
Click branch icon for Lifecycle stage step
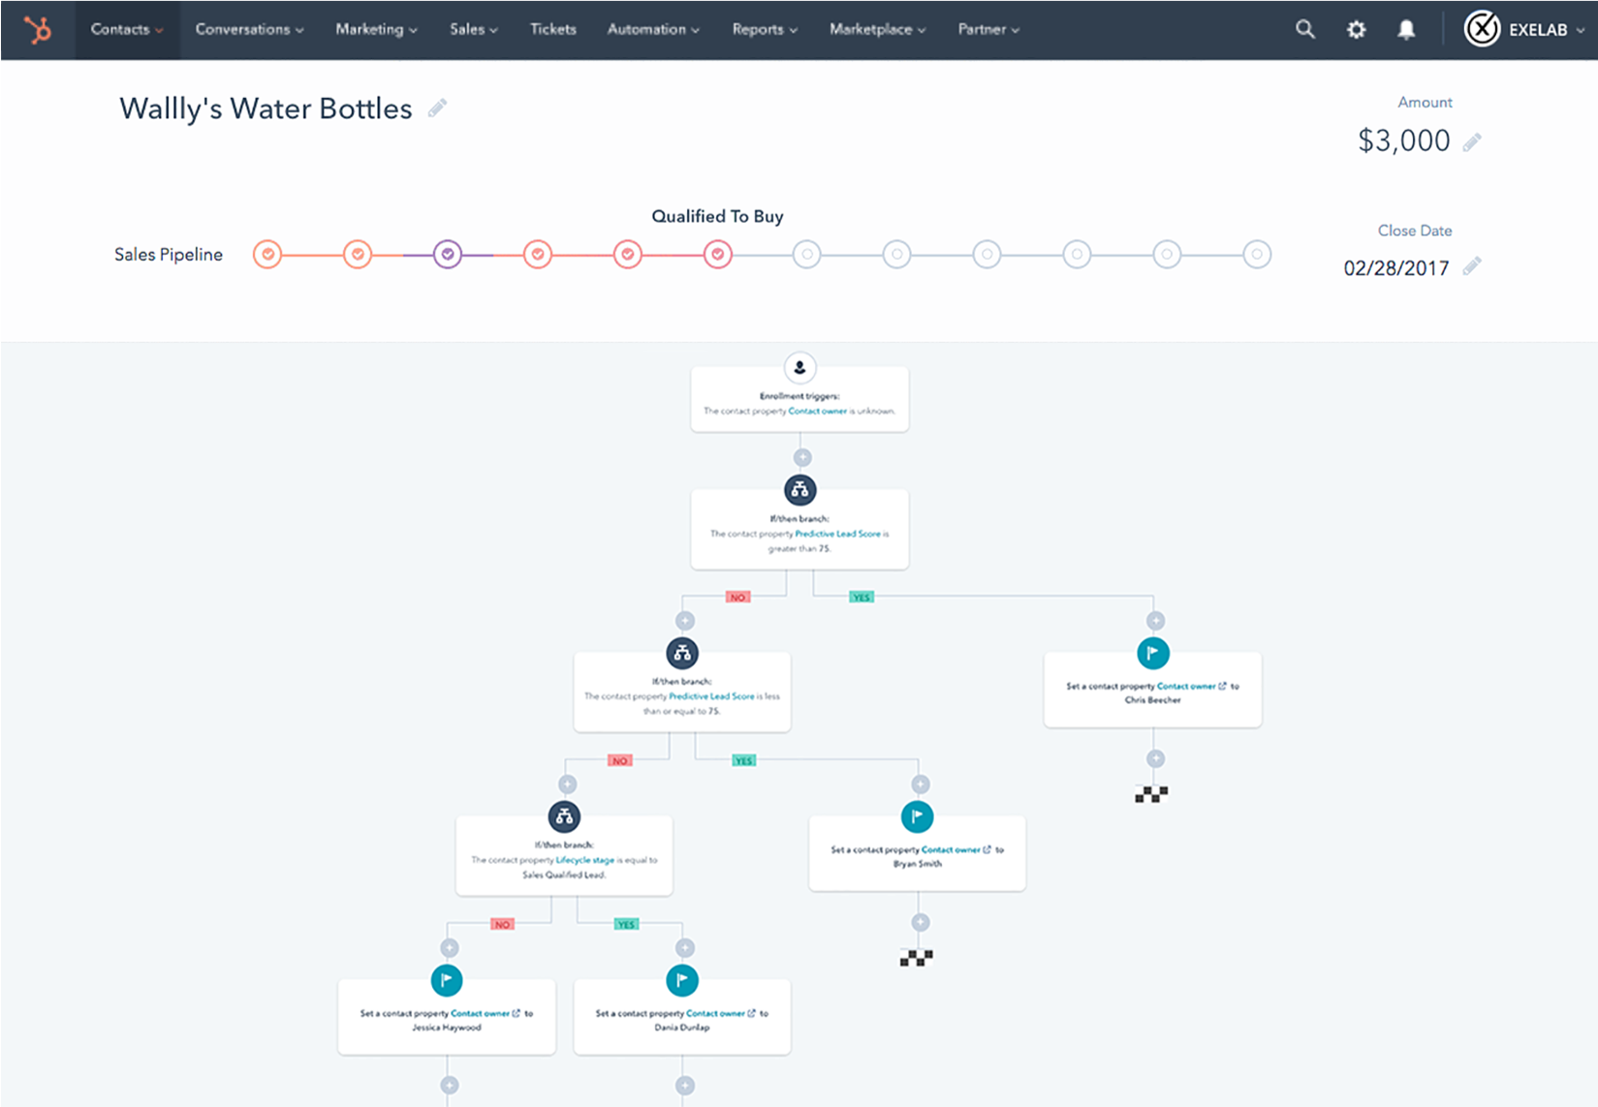(564, 816)
